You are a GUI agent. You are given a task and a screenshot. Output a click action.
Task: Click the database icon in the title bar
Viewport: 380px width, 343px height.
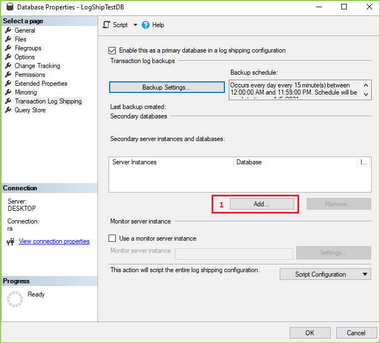(9, 7)
